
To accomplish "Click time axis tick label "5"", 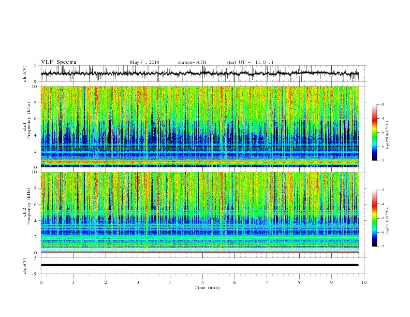I will coord(202,282).
